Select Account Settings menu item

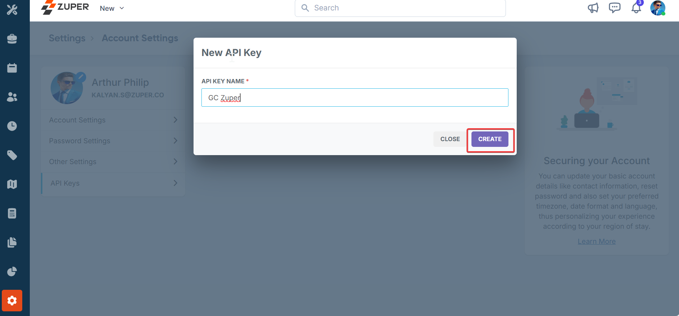113,120
